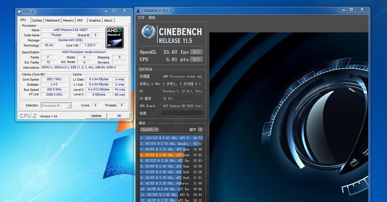Image resolution: width=387 pixels, height=202 pixels.
Task: Click the 800.1 MHz core speed value
Action: click(54, 79)
